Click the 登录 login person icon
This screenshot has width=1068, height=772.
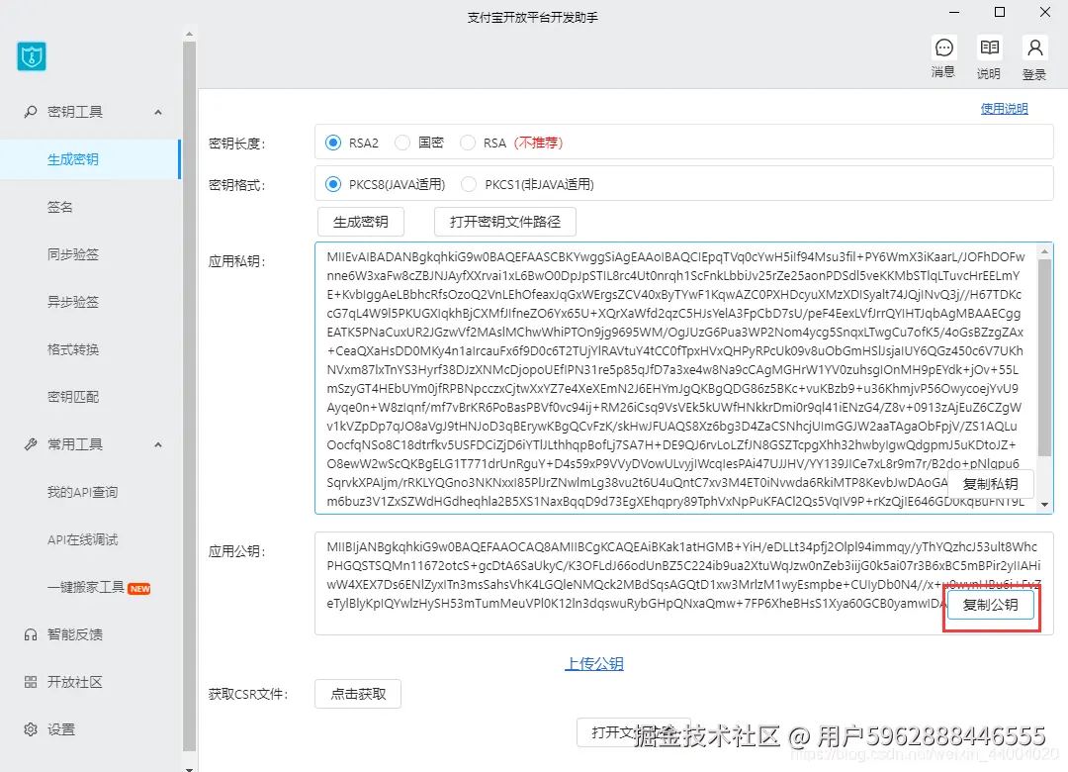point(1034,48)
